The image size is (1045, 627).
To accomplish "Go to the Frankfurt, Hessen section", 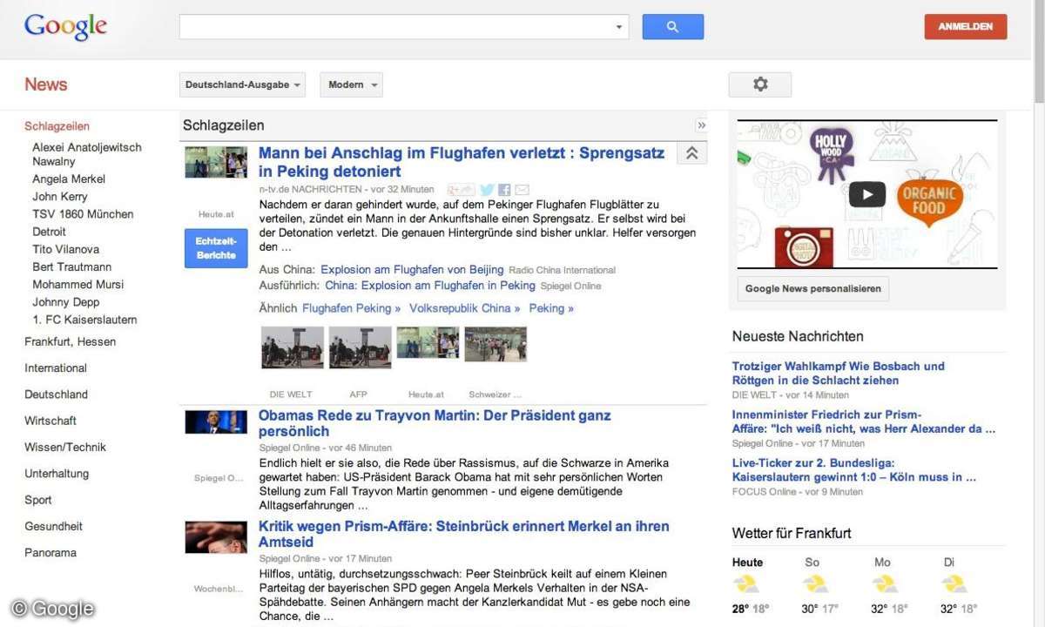I will click(x=70, y=342).
